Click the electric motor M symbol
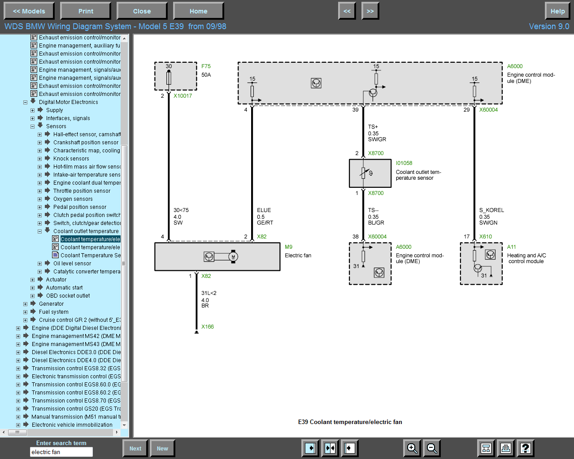The width and height of the screenshot is (574, 459). point(233,256)
